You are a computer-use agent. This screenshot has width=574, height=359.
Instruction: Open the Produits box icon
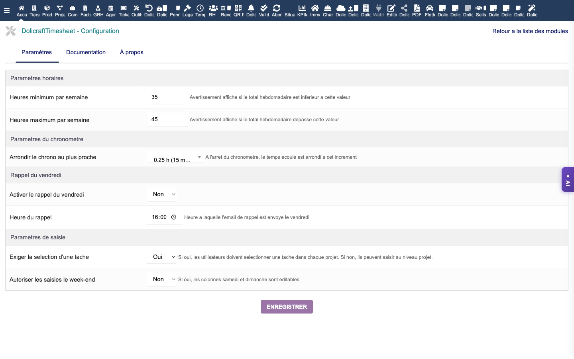[47, 8]
